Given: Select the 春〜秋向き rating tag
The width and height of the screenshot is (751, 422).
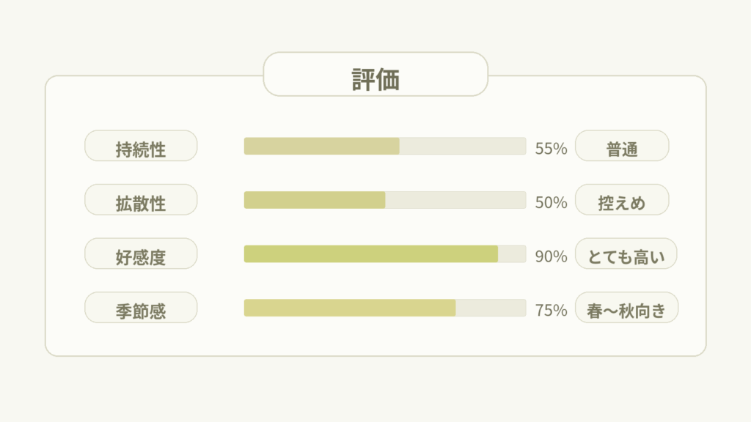Looking at the screenshot, I should click(x=626, y=308).
